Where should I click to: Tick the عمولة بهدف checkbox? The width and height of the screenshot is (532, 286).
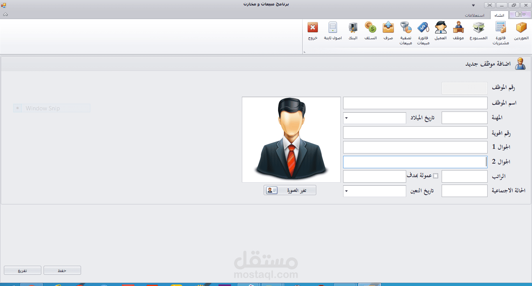[435, 176]
